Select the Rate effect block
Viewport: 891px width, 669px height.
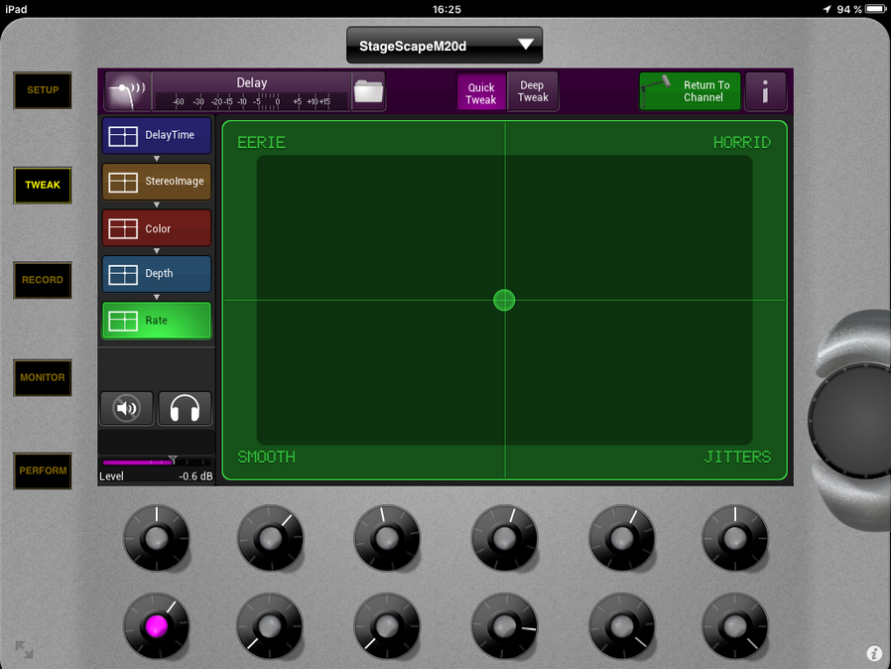click(157, 321)
